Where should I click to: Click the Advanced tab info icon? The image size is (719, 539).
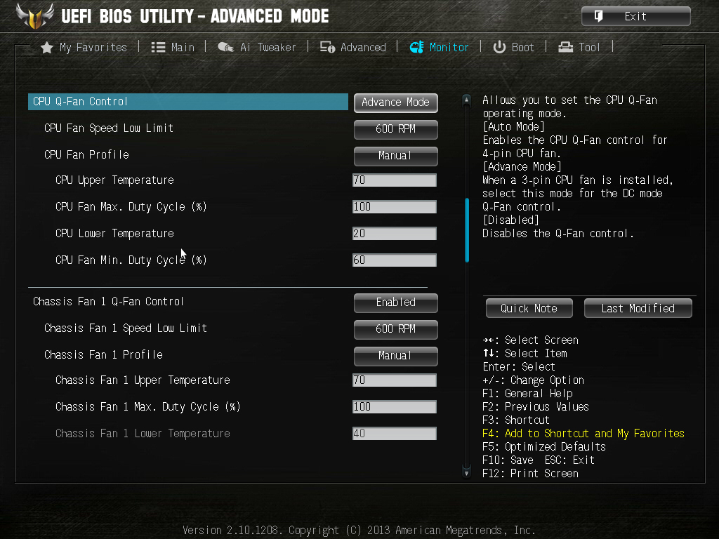(x=327, y=47)
